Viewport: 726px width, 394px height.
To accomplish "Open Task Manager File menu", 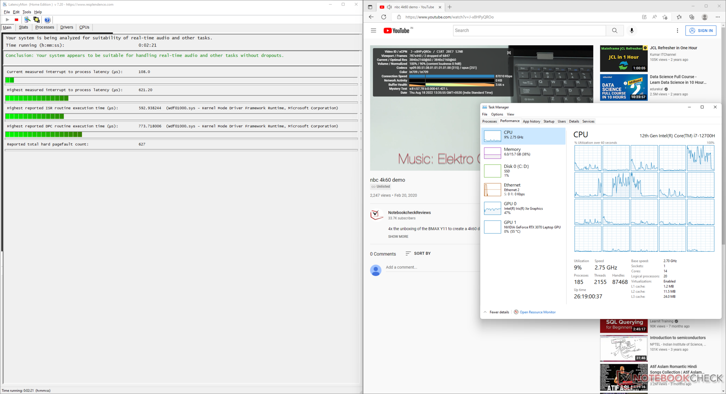I will tap(484, 114).
